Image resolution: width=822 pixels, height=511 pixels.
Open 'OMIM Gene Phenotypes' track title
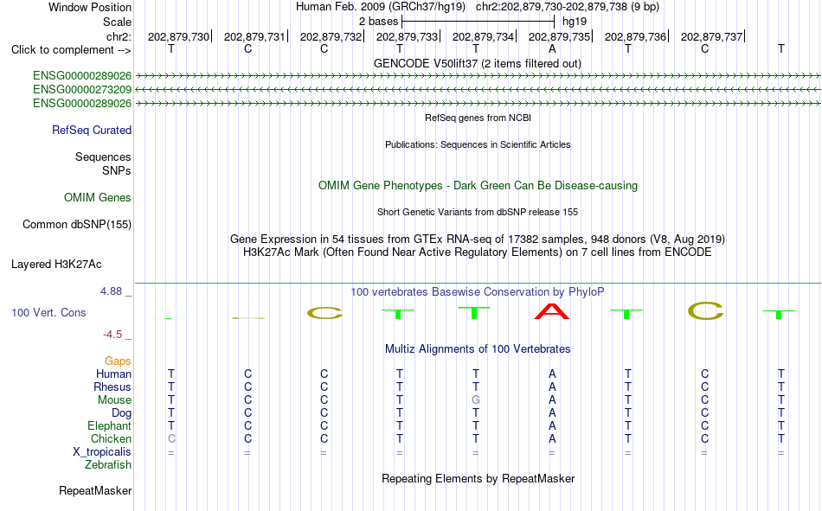478,186
